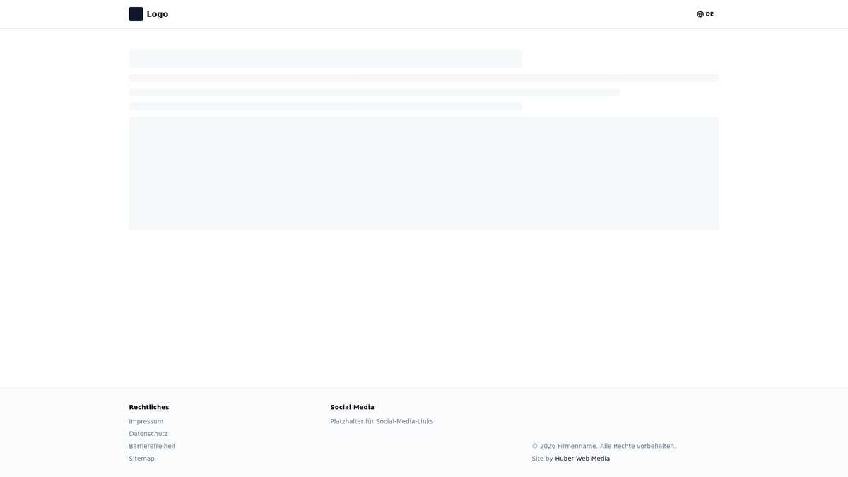Open the Impressum footer link
The height and width of the screenshot is (477, 848).
point(146,421)
